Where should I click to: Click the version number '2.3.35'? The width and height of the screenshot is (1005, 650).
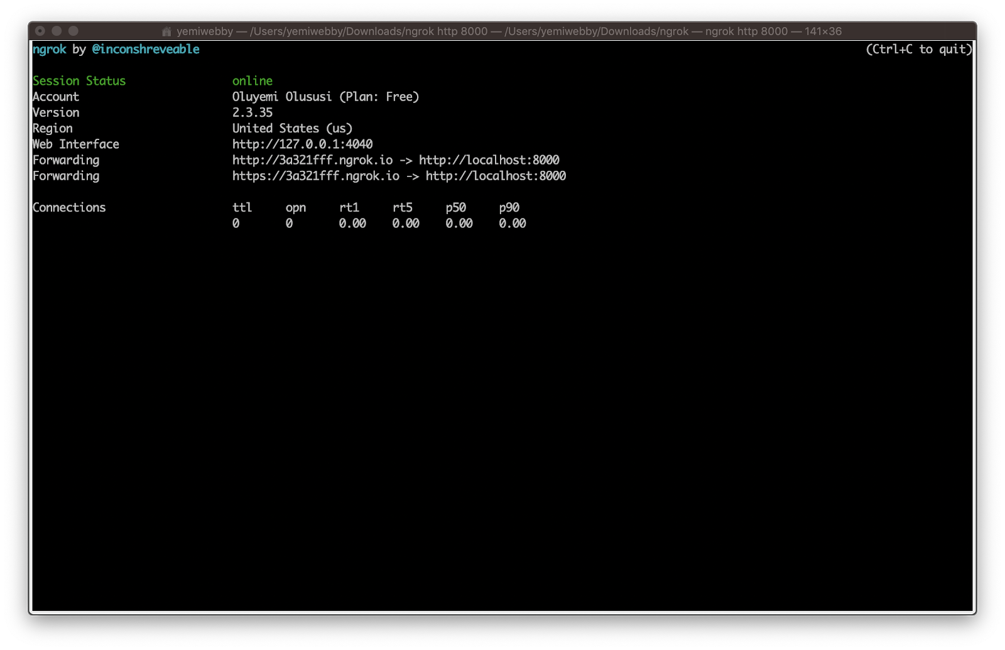pos(253,112)
